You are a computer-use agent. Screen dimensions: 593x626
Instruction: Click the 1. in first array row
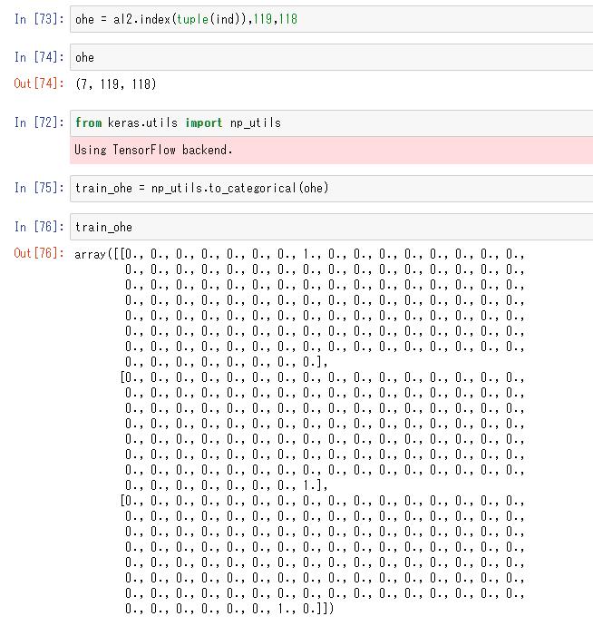310,254
